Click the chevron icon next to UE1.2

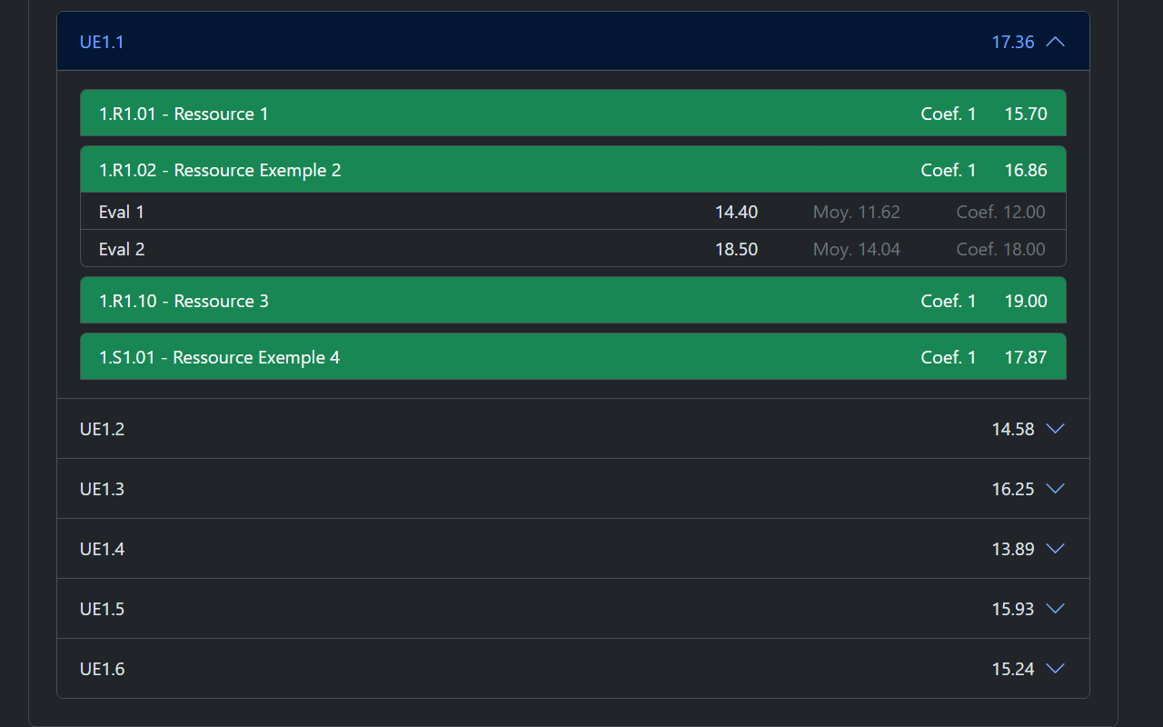pyautogui.click(x=1055, y=429)
